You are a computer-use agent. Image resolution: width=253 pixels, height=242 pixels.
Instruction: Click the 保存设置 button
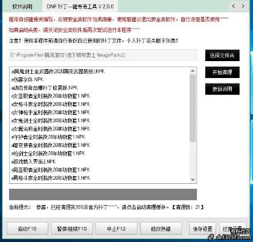202,229
